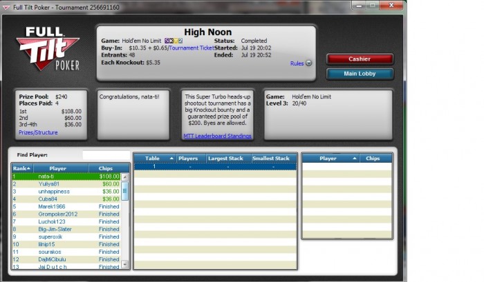Minimize the tournament window
The image size is (484, 282).
[359, 6]
